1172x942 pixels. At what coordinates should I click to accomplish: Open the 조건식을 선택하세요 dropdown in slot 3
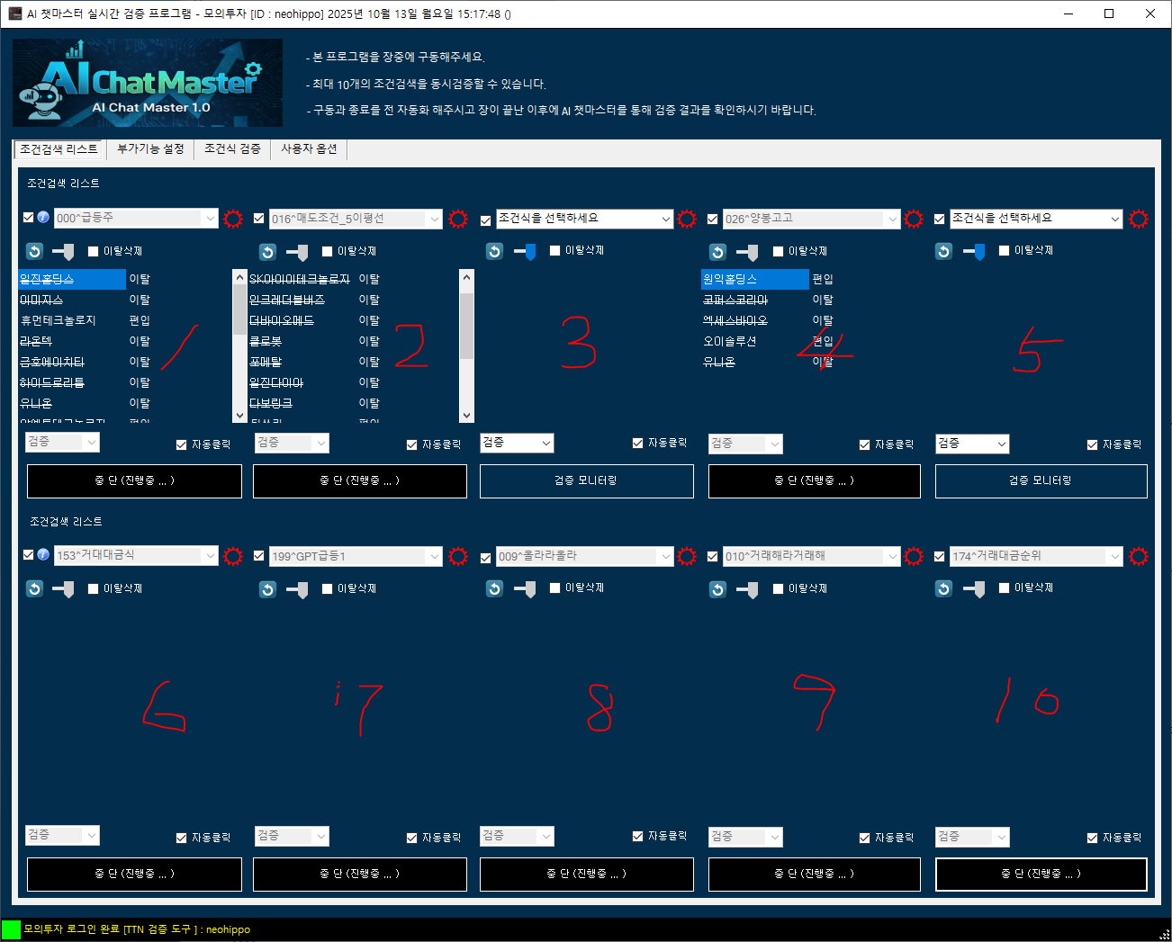click(x=584, y=219)
